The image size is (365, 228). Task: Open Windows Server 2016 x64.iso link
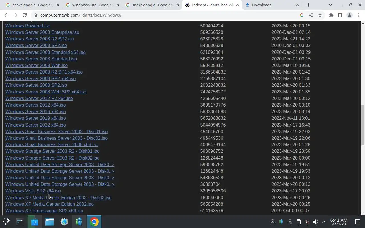tap(35, 111)
